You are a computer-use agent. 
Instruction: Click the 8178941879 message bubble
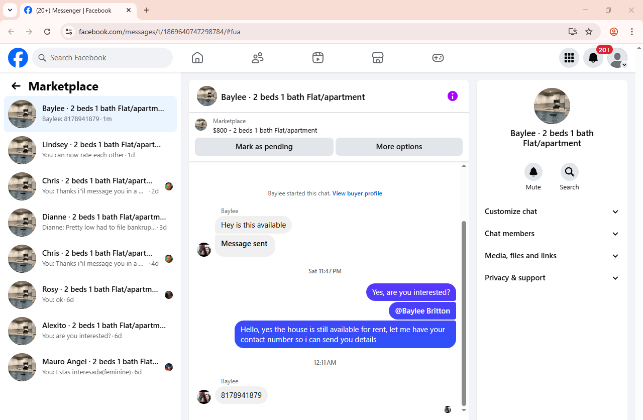(x=241, y=395)
